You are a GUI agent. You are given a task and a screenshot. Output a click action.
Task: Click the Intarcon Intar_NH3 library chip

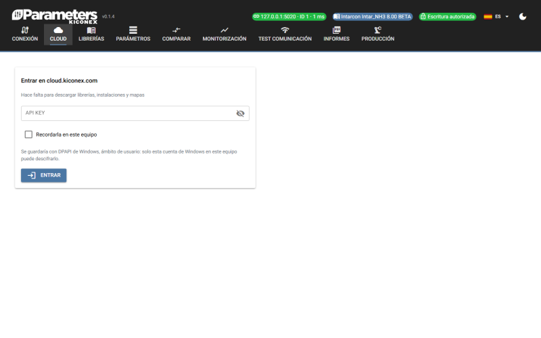point(373,16)
